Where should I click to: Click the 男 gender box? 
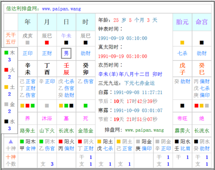66,53
